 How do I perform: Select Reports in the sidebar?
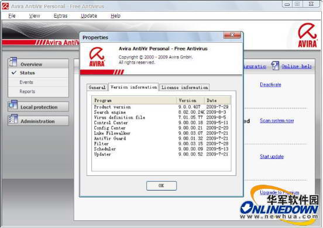tap(27, 91)
